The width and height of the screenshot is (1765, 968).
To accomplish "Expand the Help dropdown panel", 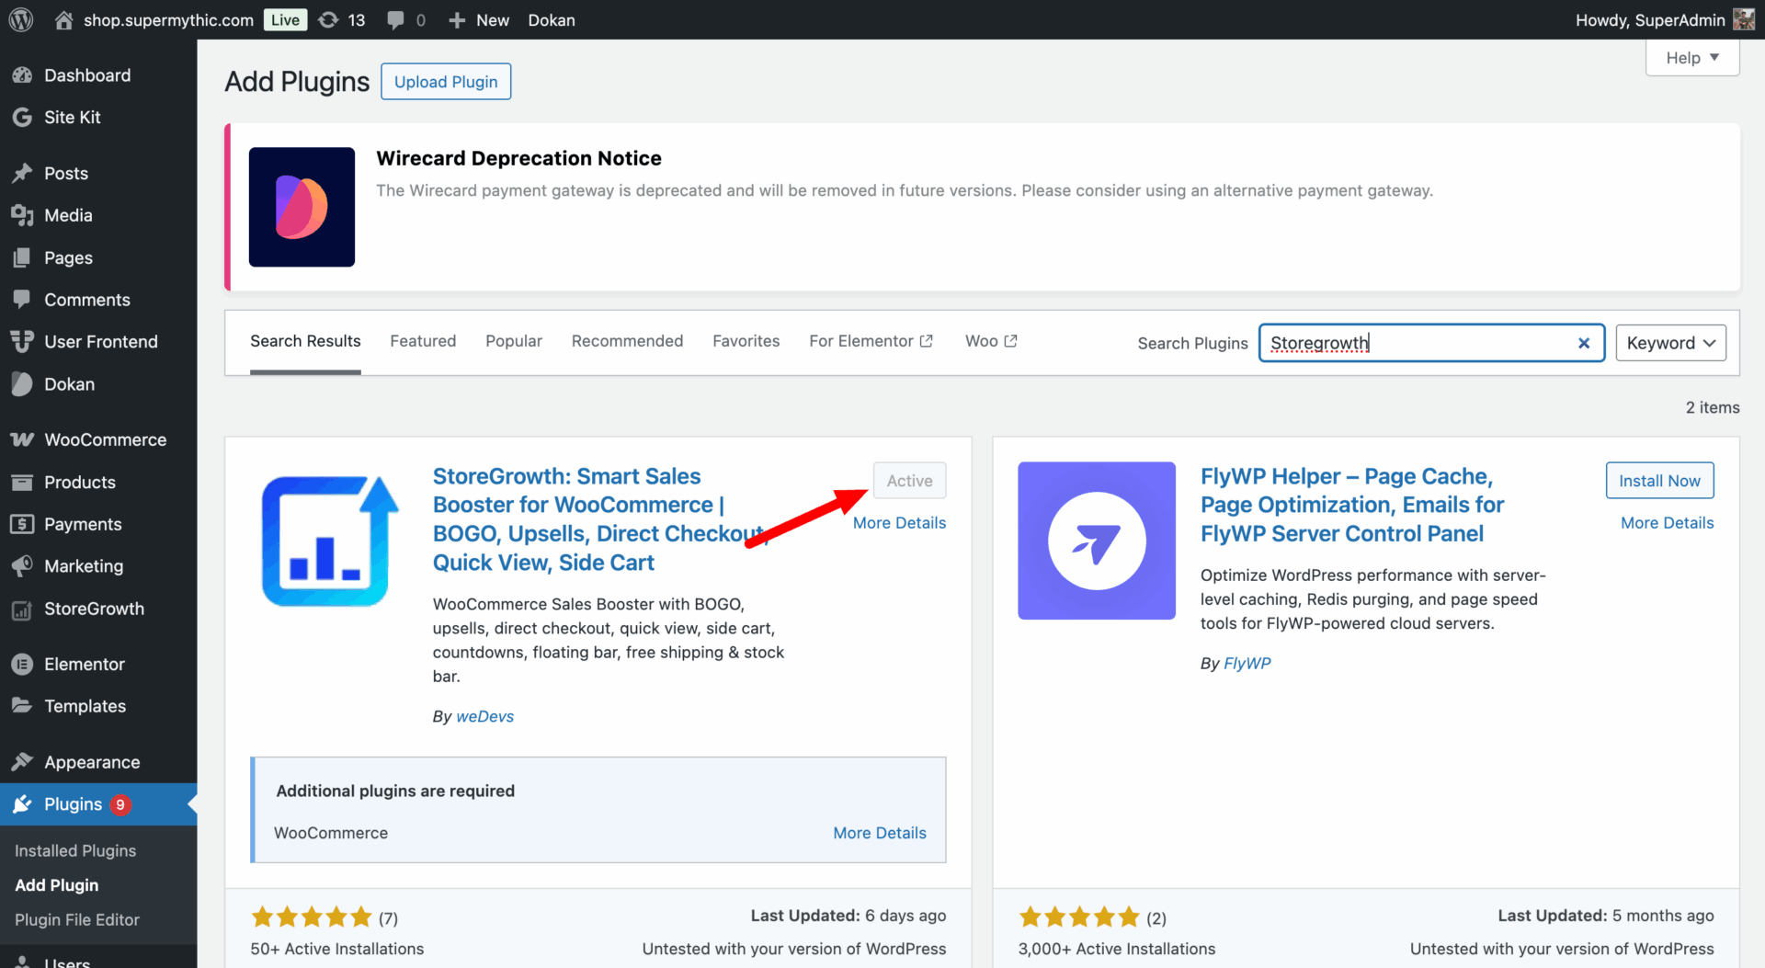I will point(1692,58).
